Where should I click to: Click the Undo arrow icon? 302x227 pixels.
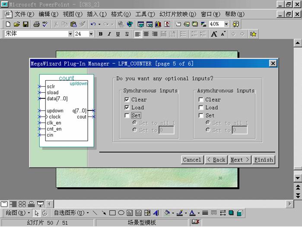[x=93, y=24]
